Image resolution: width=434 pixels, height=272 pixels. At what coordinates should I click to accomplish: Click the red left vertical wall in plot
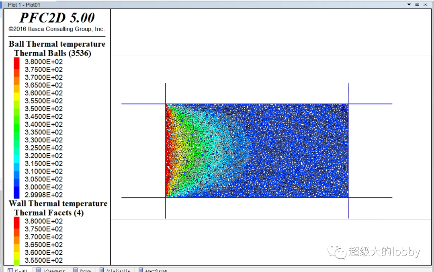[x=166, y=150]
